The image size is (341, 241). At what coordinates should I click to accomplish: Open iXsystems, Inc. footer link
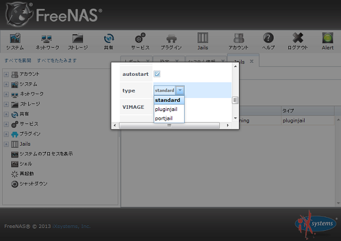[72, 226]
